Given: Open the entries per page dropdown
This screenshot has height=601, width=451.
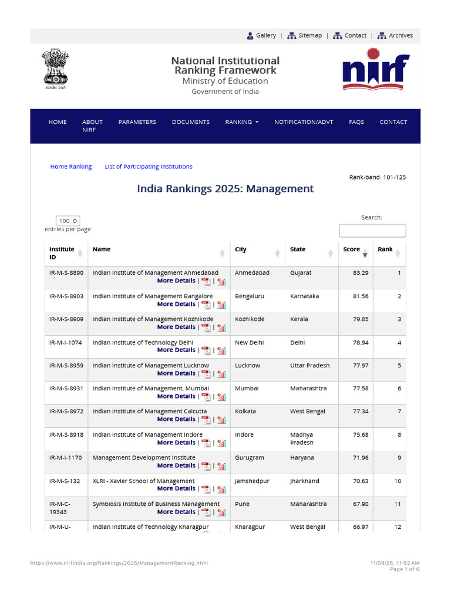Looking at the screenshot, I should [68, 221].
